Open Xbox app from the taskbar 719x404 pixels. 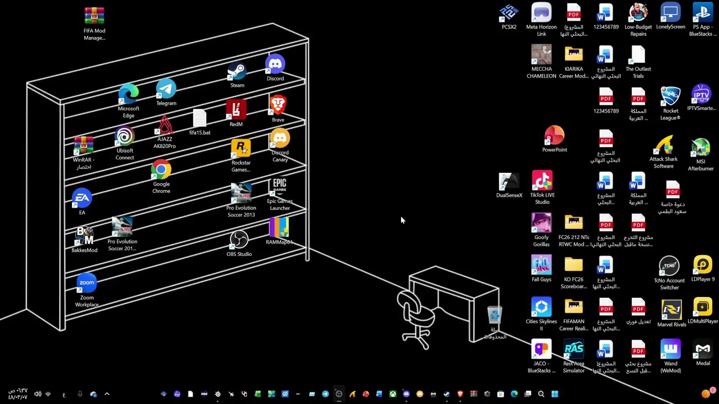pyautogui.click(x=393, y=394)
